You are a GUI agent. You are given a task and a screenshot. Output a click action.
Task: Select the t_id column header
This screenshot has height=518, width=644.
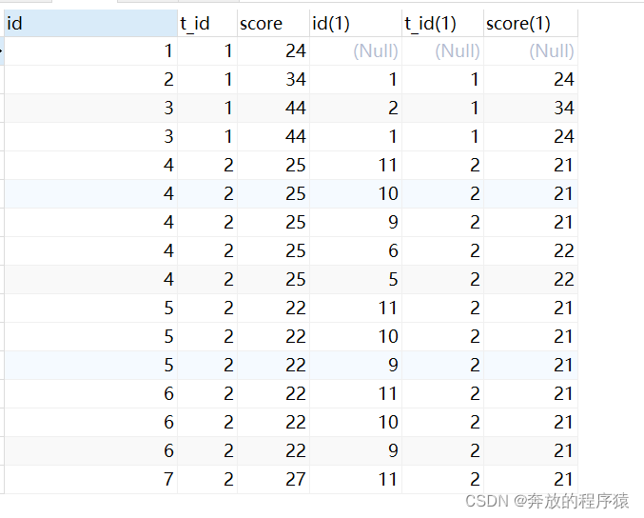(x=206, y=23)
